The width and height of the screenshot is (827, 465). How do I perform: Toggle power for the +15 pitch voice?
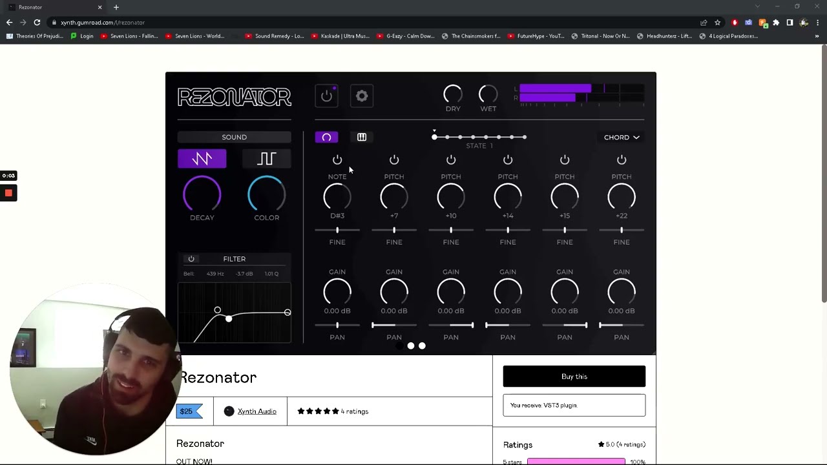(x=565, y=160)
